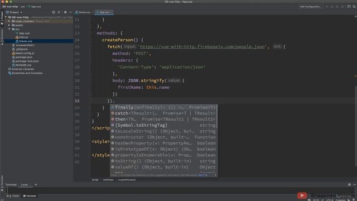The image size is (357, 201).
Task: Click 'script' breadcrumb
Action: coord(95,180)
